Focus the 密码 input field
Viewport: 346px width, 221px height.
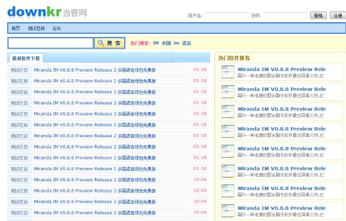285,15
